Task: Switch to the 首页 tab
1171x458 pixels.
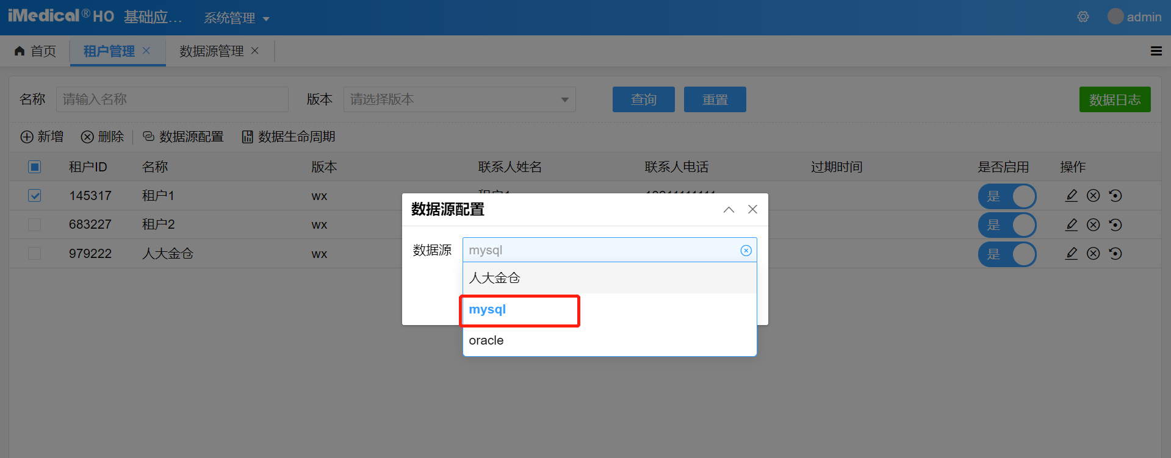Action: pos(35,51)
